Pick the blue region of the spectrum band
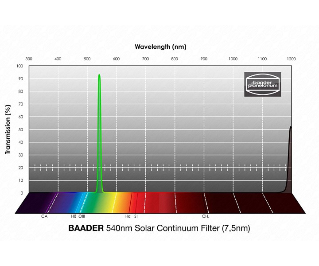Screen dimensions: 319x266 (71, 203)
